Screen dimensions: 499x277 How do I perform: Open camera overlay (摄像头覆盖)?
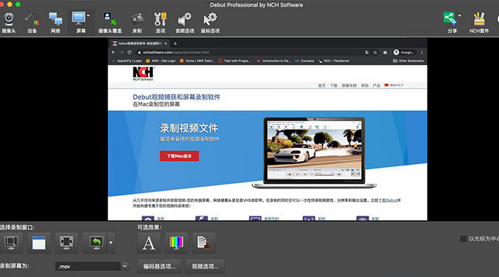[110, 23]
